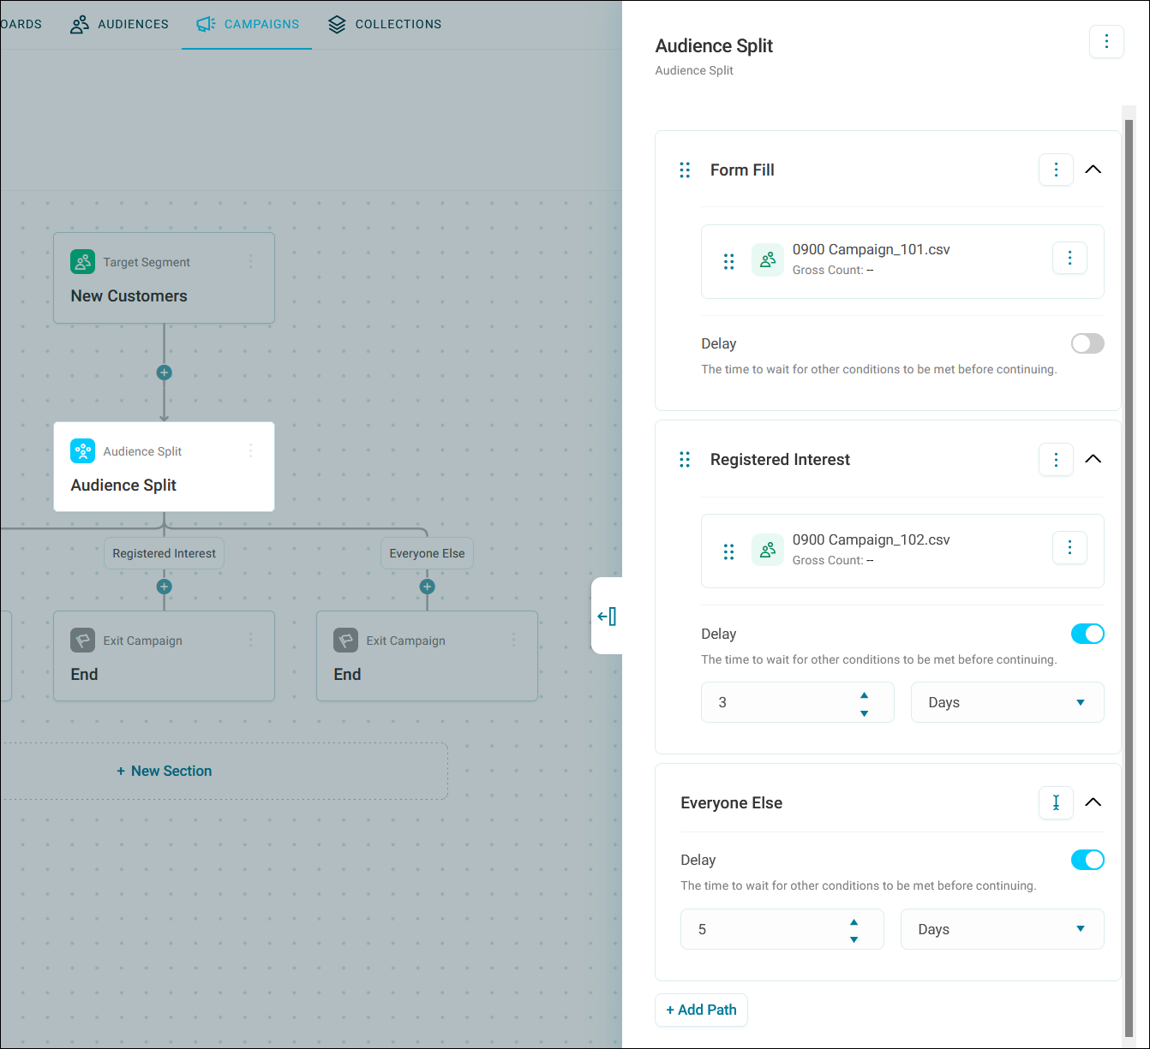
Task: Collapse the Form Fill section chevron
Action: (x=1093, y=170)
